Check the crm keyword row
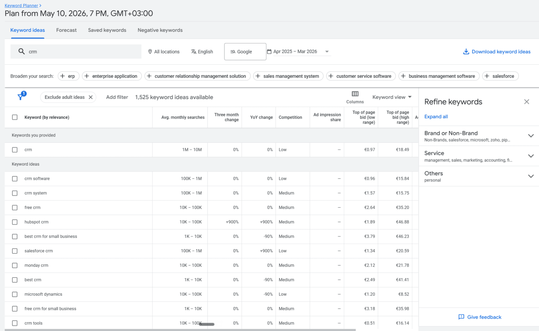 (15, 150)
